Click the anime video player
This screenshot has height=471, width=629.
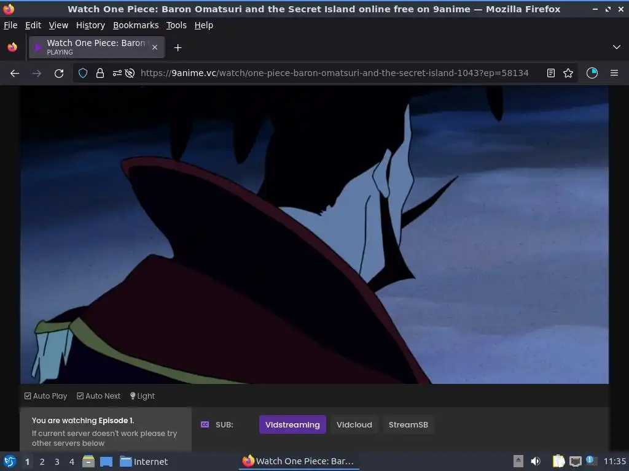[x=314, y=235]
